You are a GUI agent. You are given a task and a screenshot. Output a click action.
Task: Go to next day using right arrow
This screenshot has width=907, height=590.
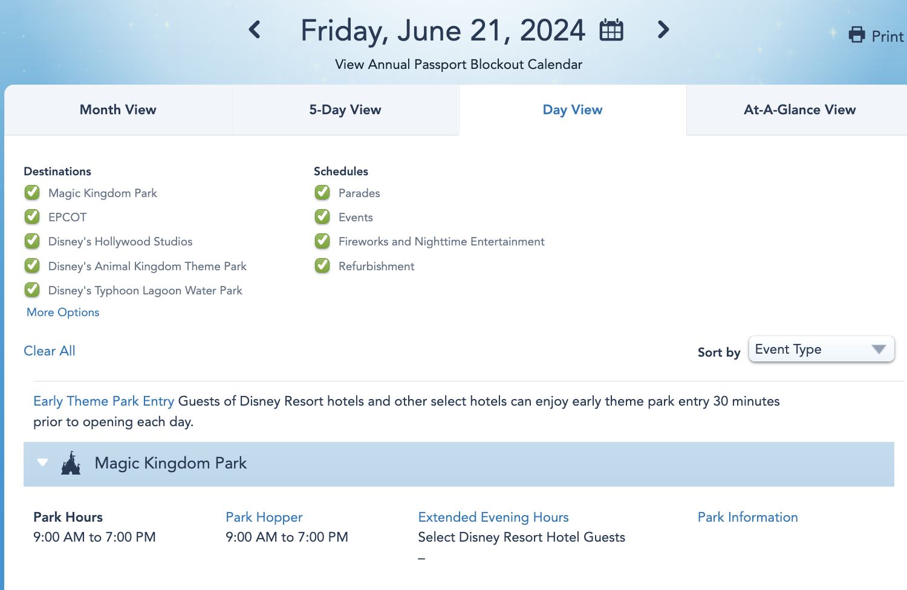click(663, 30)
